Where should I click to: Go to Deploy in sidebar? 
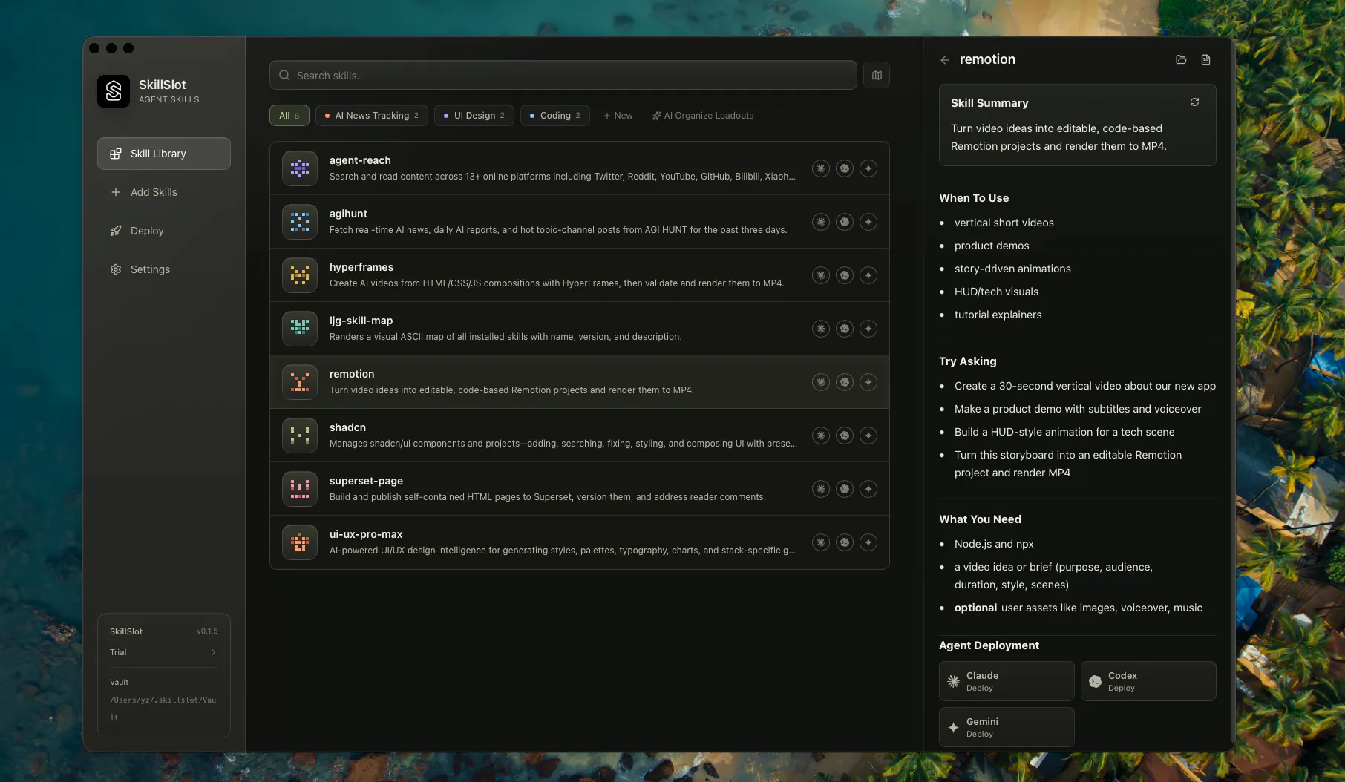[x=164, y=231]
